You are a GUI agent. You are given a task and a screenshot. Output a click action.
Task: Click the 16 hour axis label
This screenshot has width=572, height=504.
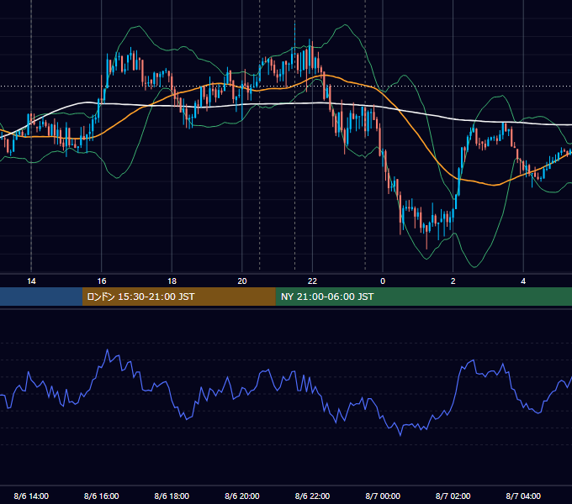click(x=102, y=281)
